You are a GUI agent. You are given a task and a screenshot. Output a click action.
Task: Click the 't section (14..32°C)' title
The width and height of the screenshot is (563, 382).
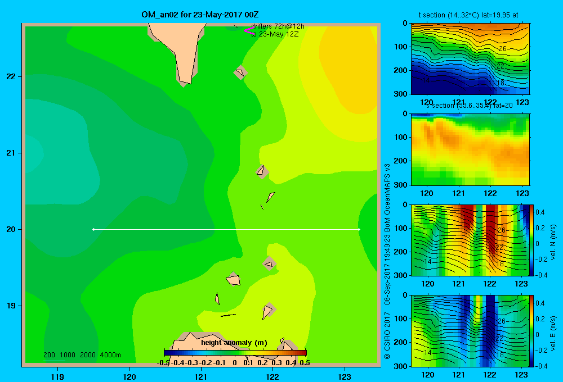468,15
